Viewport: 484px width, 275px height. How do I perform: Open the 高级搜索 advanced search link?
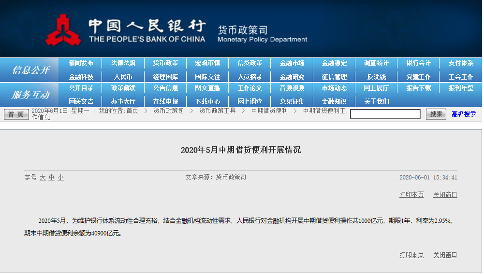pos(463,114)
